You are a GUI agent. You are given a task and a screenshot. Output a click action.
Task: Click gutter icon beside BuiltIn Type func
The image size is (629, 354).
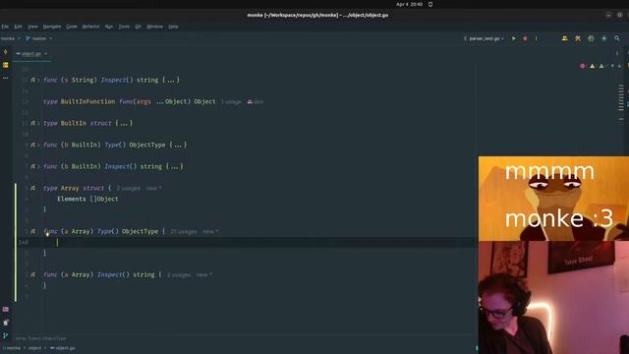click(32, 145)
